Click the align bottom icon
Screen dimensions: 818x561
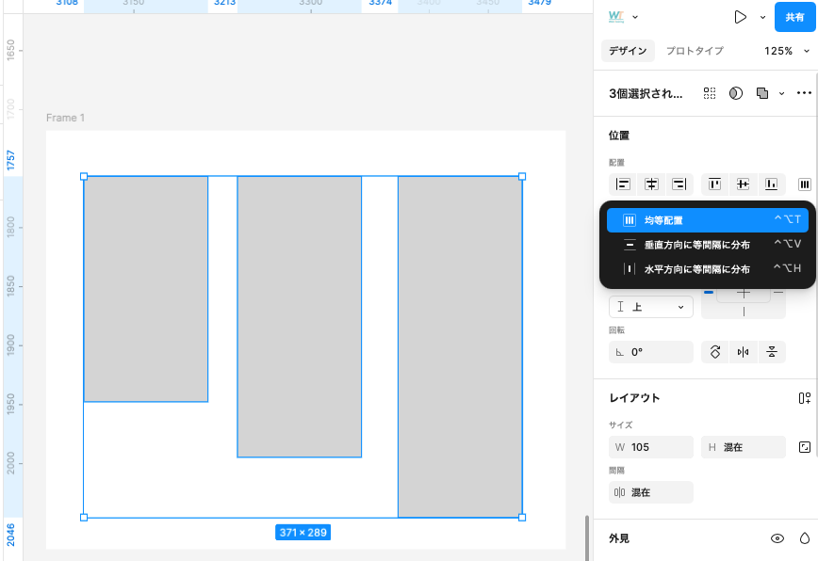(771, 184)
